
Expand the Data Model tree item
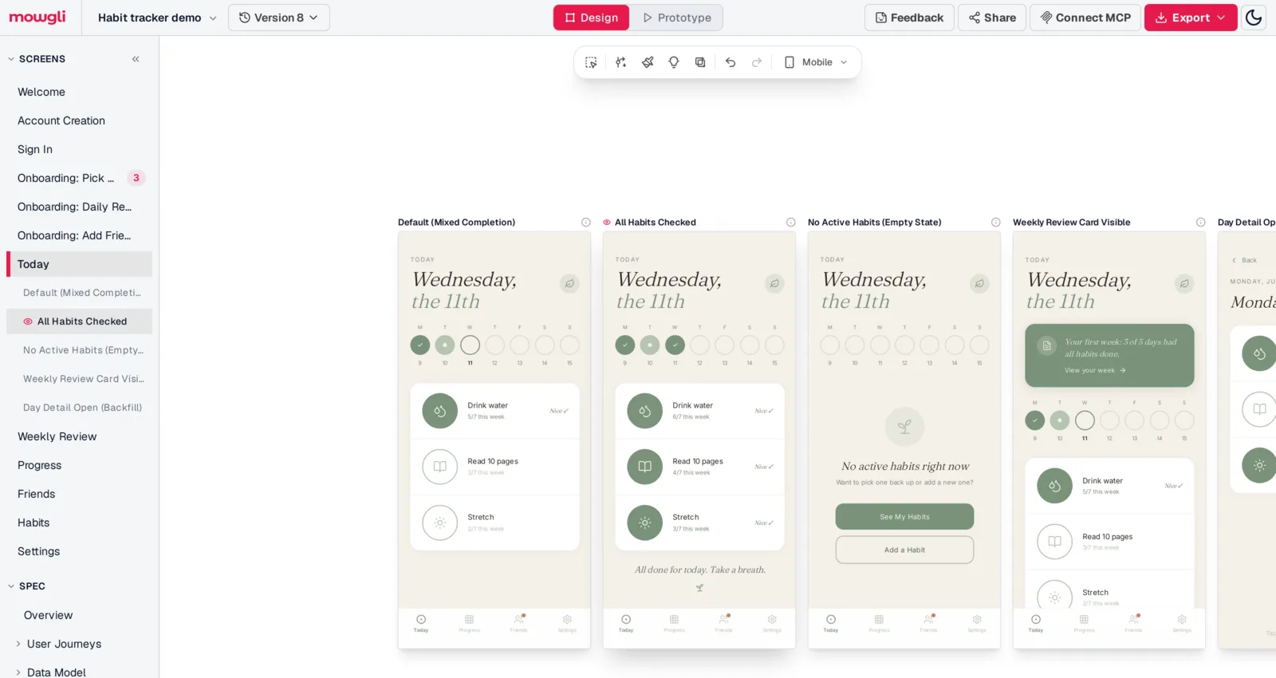18,672
